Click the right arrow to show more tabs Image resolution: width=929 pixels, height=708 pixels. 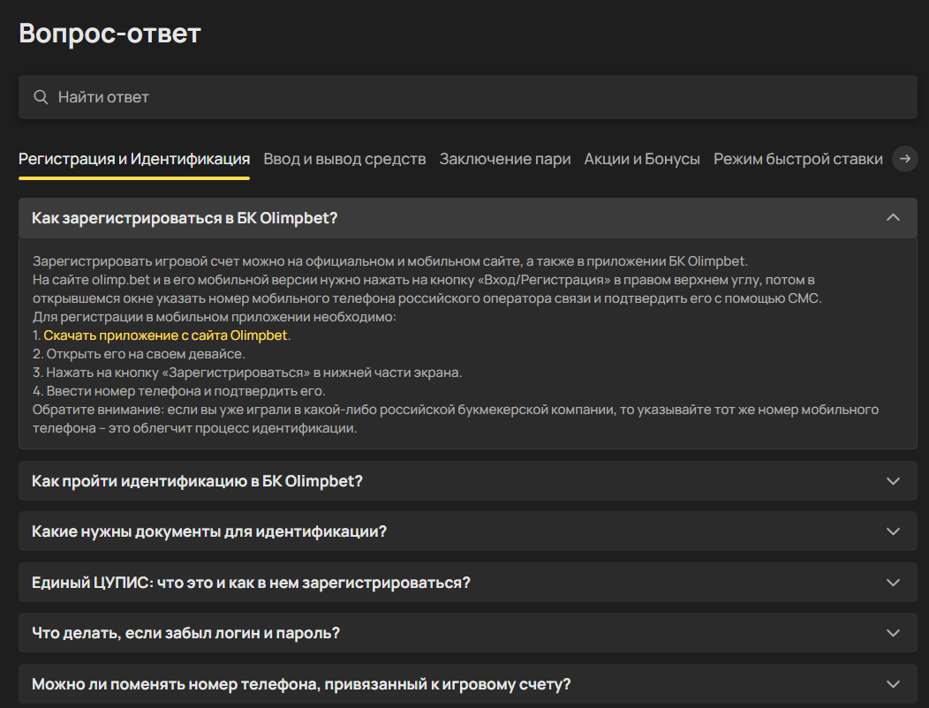click(x=904, y=159)
